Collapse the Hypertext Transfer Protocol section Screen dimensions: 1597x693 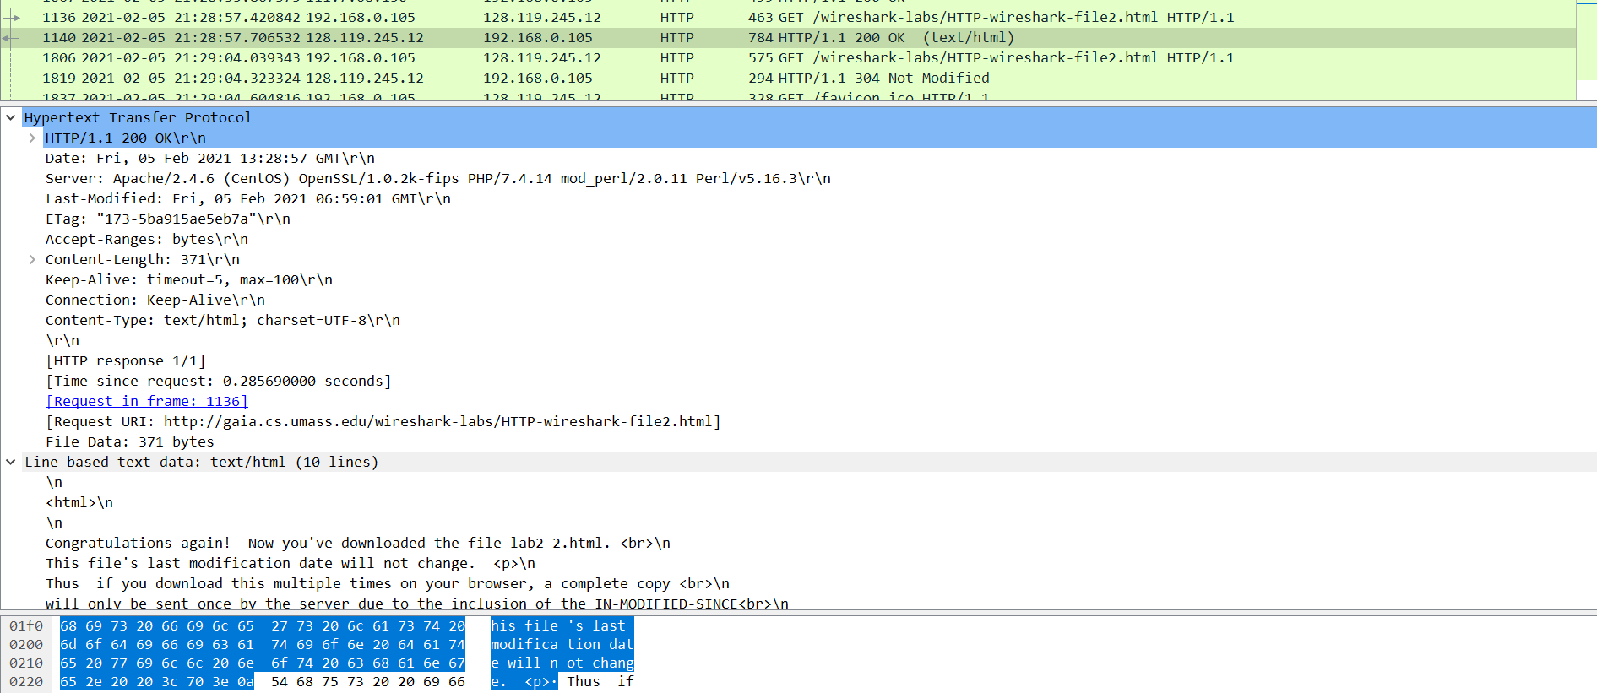[10, 117]
